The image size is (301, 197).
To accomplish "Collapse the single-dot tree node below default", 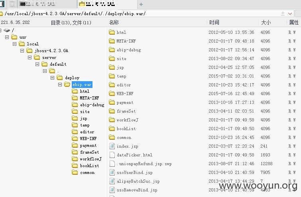I will pos(45,71).
